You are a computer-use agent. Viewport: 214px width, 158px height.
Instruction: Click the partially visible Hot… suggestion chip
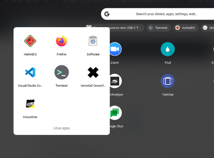pyautogui.click(x=208, y=28)
